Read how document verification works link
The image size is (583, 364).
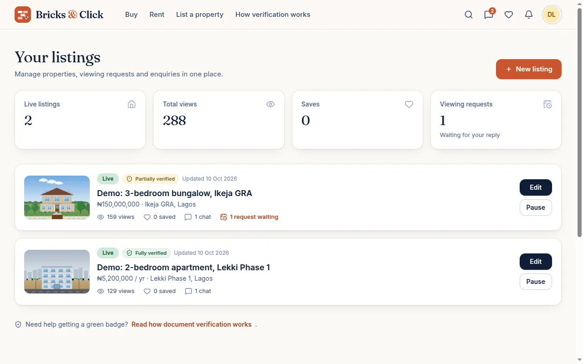(191, 324)
